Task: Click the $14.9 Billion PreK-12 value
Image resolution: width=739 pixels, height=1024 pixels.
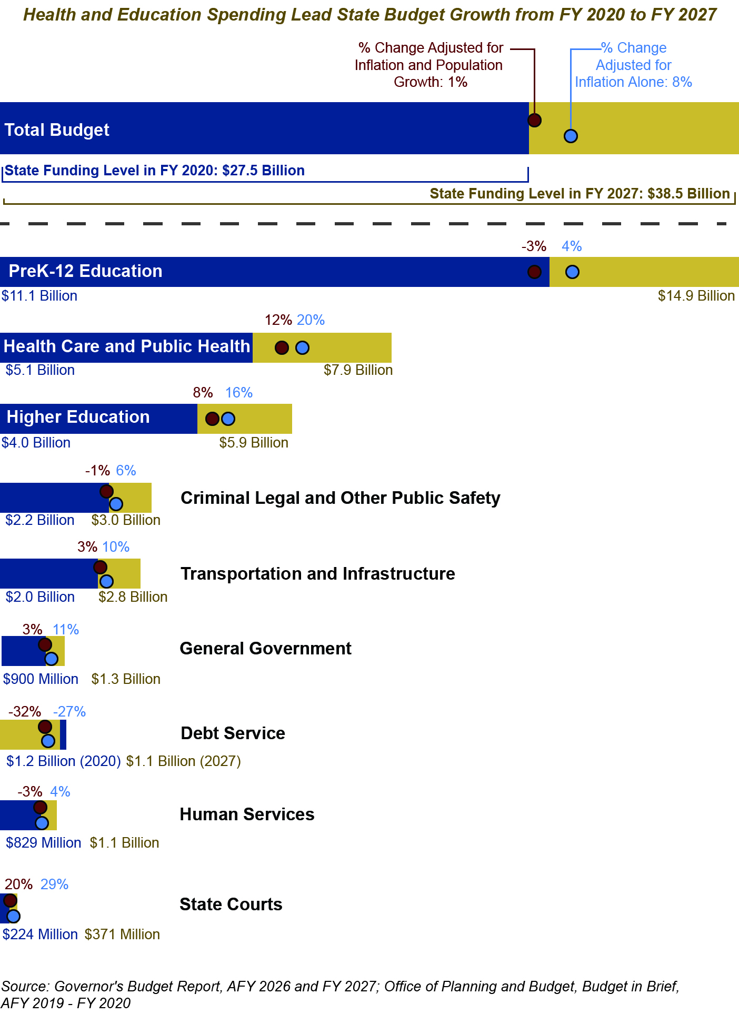Action: tap(696, 296)
